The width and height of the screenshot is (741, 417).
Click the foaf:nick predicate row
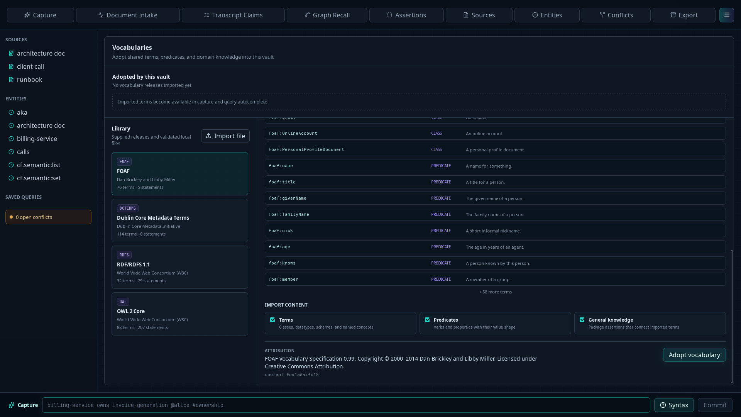point(495,231)
